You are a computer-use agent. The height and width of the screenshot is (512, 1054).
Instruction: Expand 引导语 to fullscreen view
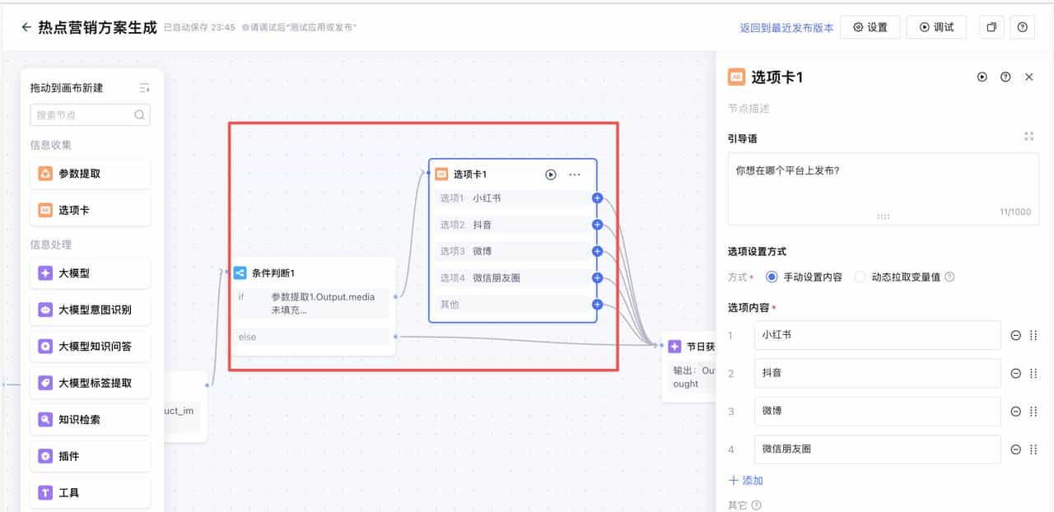[1028, 136]
